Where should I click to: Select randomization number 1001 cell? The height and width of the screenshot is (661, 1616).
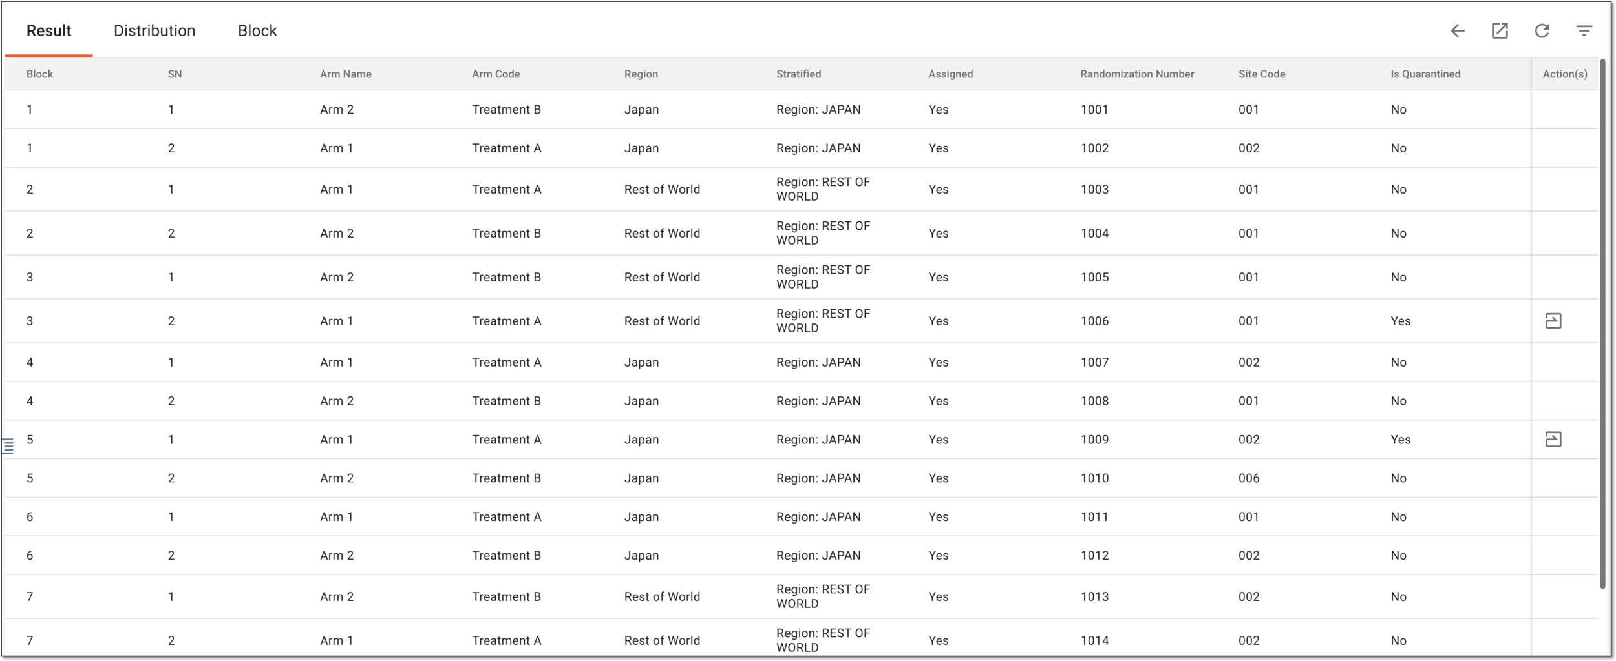1094,110
